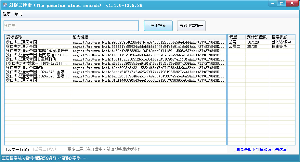
Task: Click the 云层 column header
Action: pos(237,37)
